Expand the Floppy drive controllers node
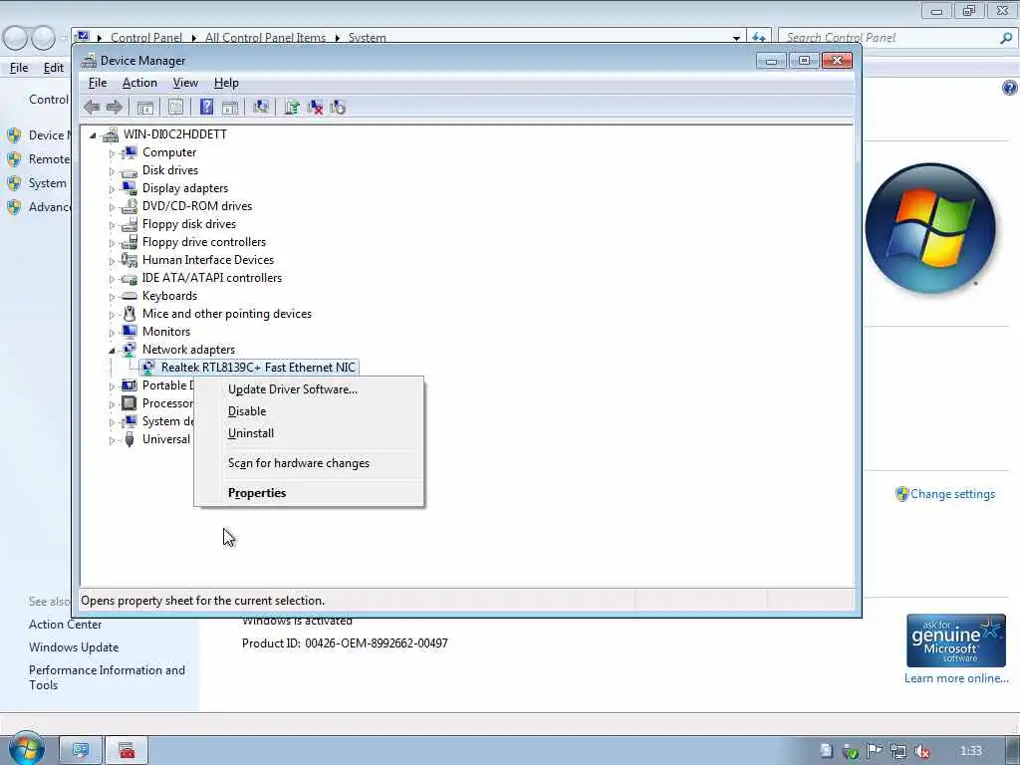 click(x=112, y=243)
